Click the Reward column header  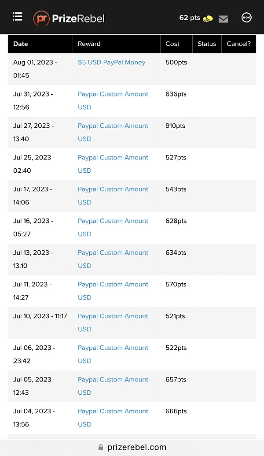tap(89, 44)
